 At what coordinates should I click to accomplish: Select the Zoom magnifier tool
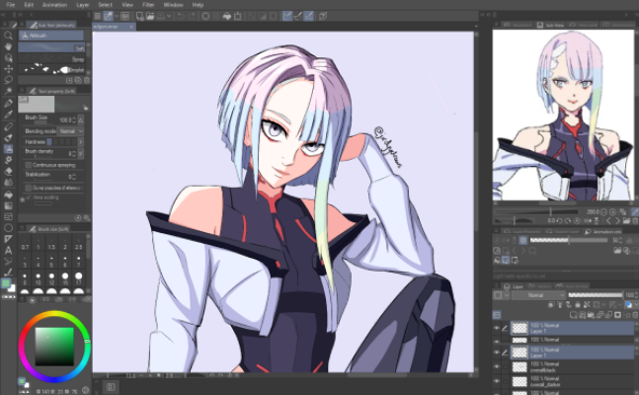pos(9,35)
